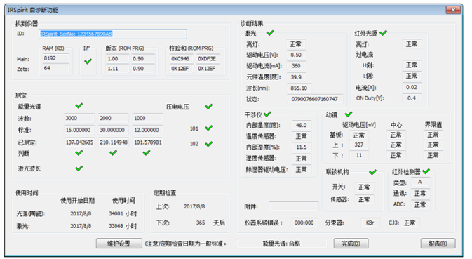The image size is (472, 259).
Task: Click the wavenumber value 2000
Action: (x=113, y=118)
